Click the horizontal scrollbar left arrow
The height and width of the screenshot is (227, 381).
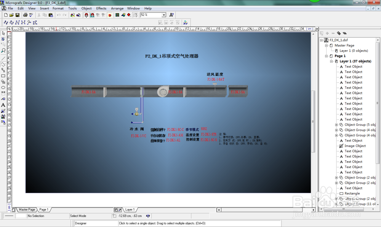(x=219, y=210)
